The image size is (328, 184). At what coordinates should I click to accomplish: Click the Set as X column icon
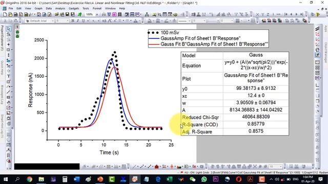click(x=257, y=14)
